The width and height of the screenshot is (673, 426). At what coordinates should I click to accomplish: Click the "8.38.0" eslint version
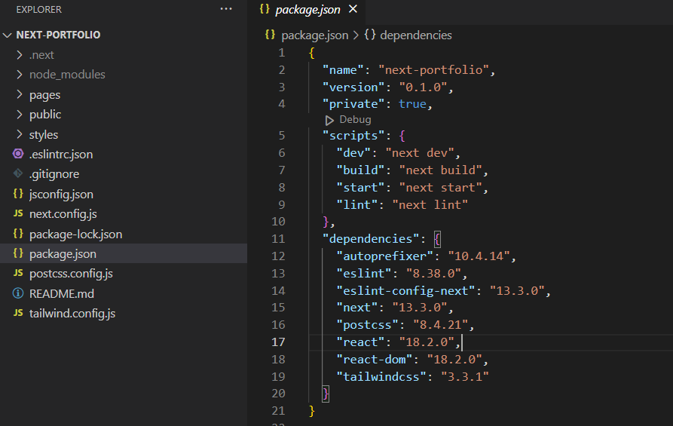pyautogui.click(x=433, y=274)
